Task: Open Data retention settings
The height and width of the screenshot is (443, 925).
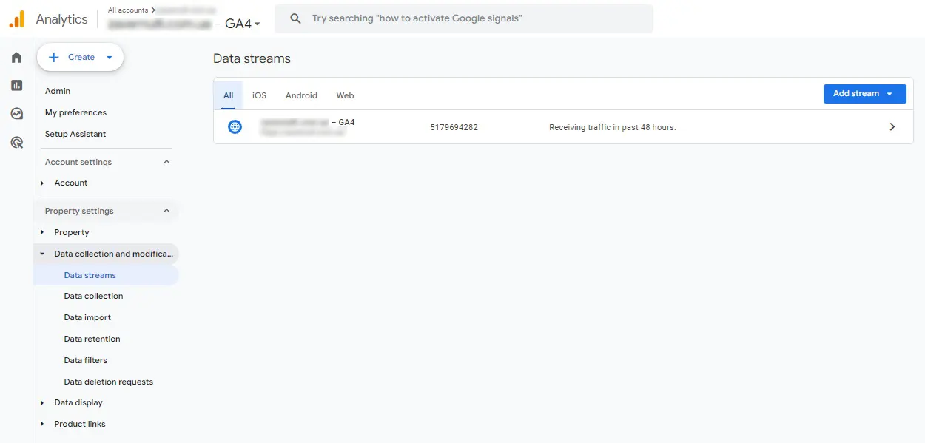Action: pyautogui.click(x=92, y=339)
